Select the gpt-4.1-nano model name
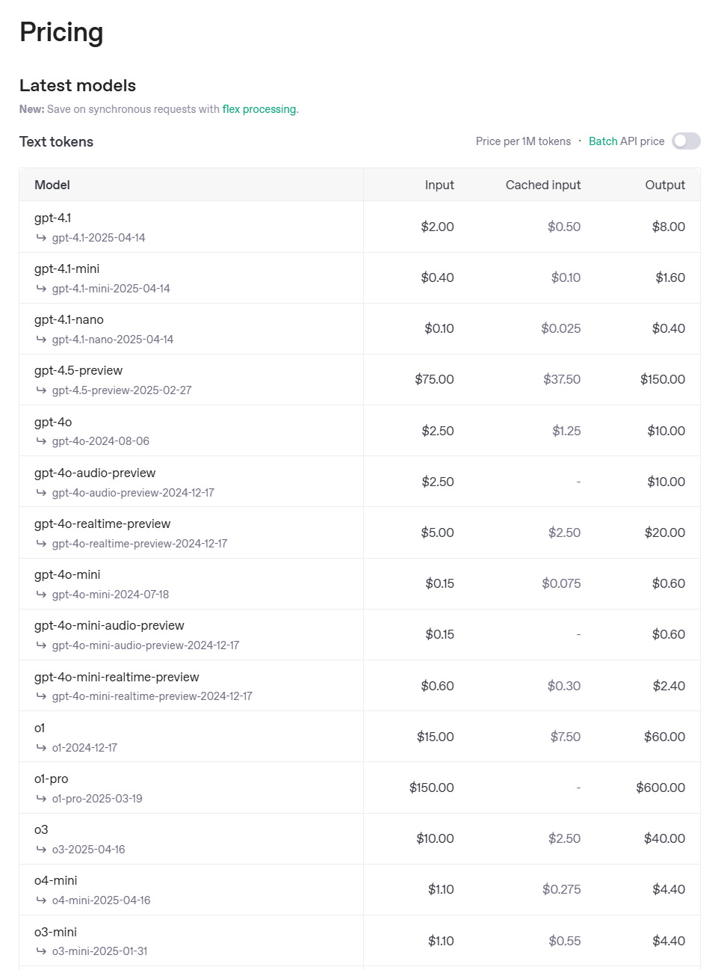727x970 pixels. 69,319
